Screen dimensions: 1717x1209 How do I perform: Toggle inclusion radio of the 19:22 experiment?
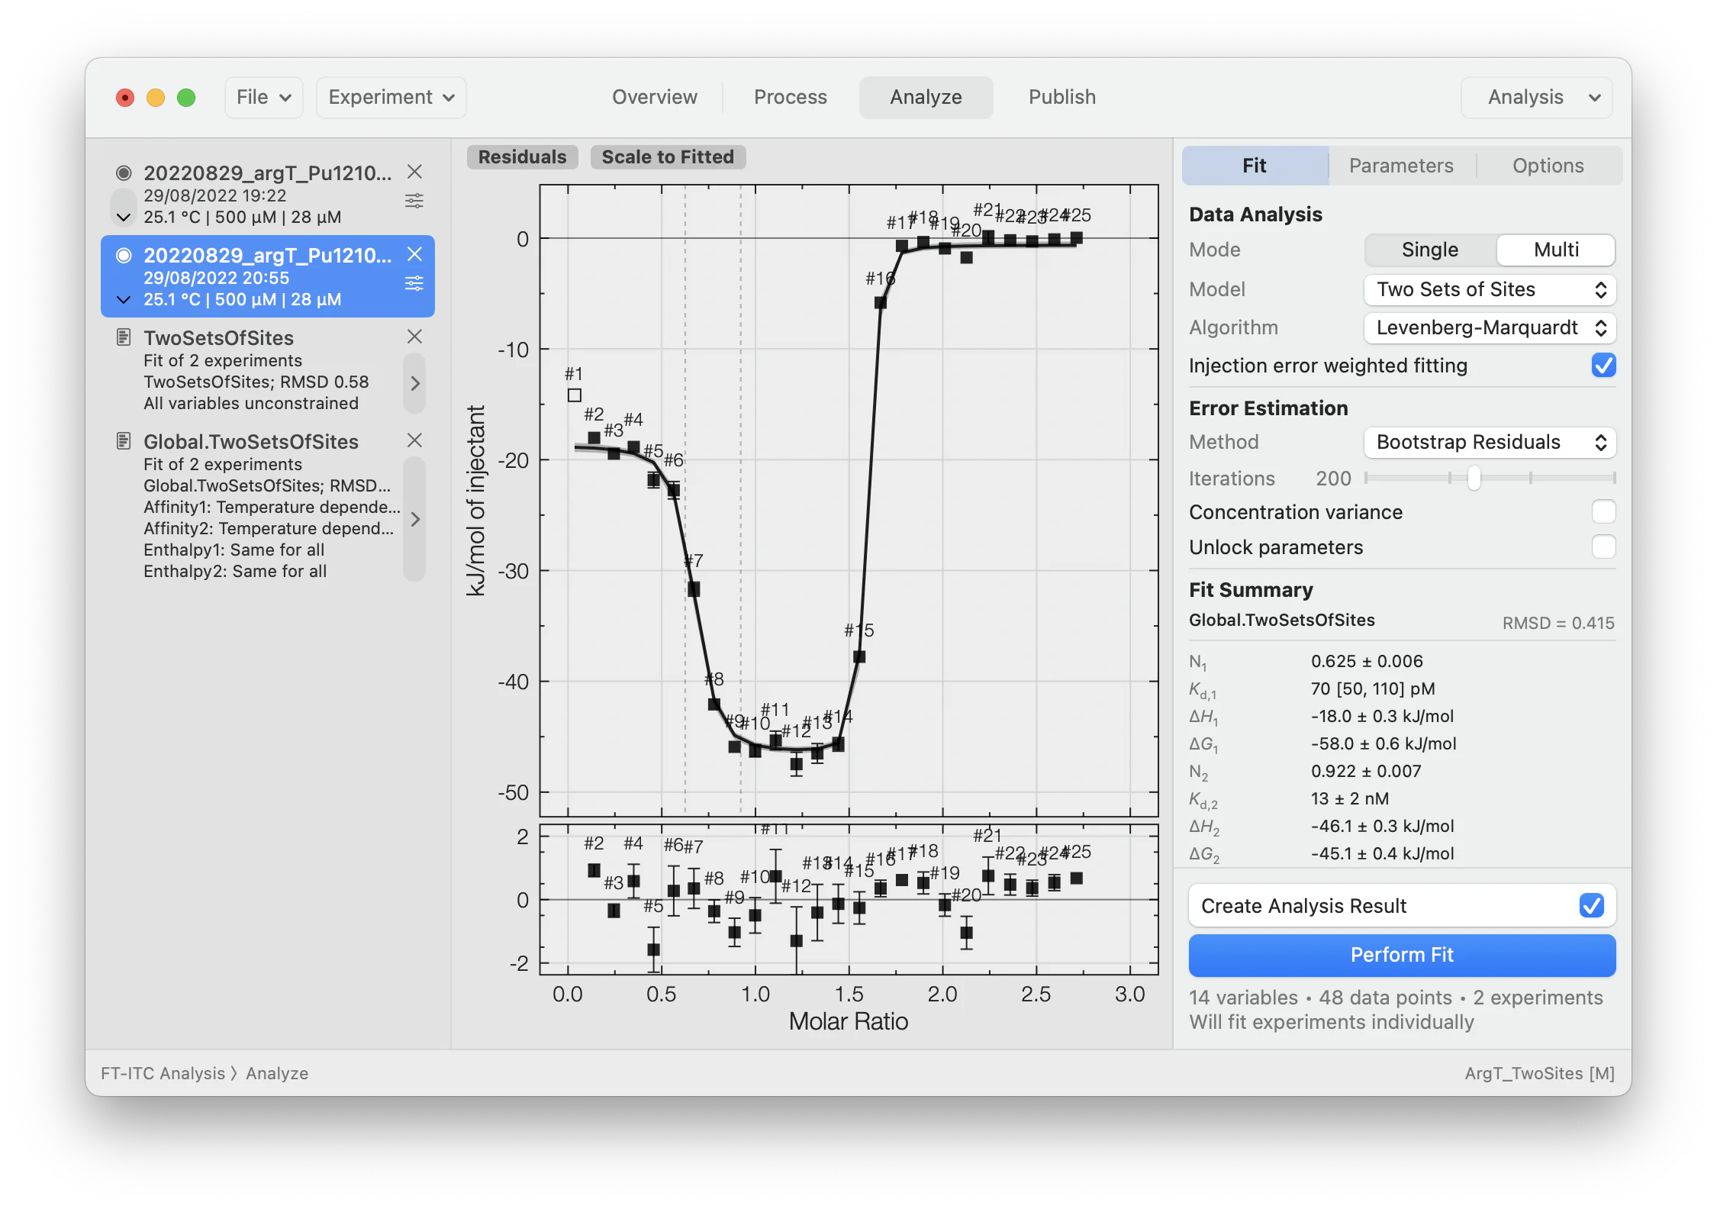[124, 172]
